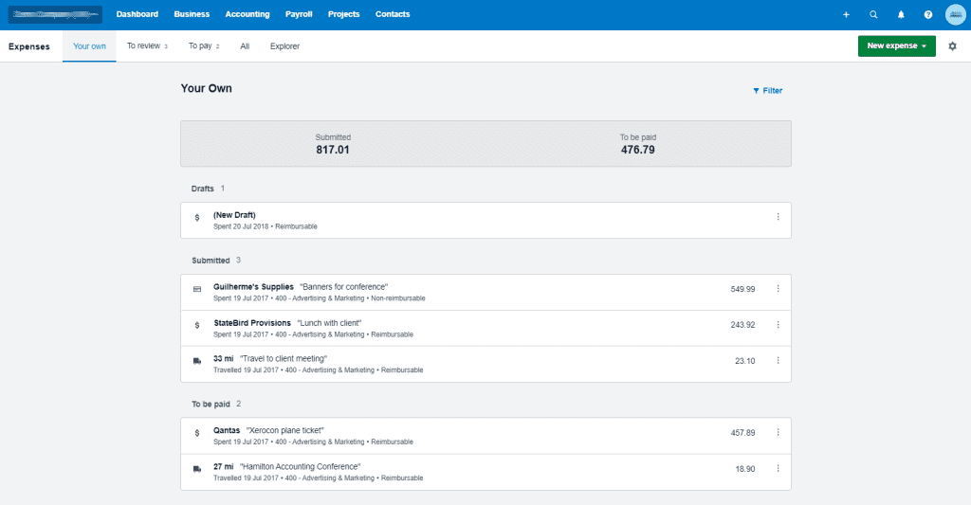971x505 pixels.
Task: Switch to the To pay tab
Action: pyautogui.click(x=204, y=45)
